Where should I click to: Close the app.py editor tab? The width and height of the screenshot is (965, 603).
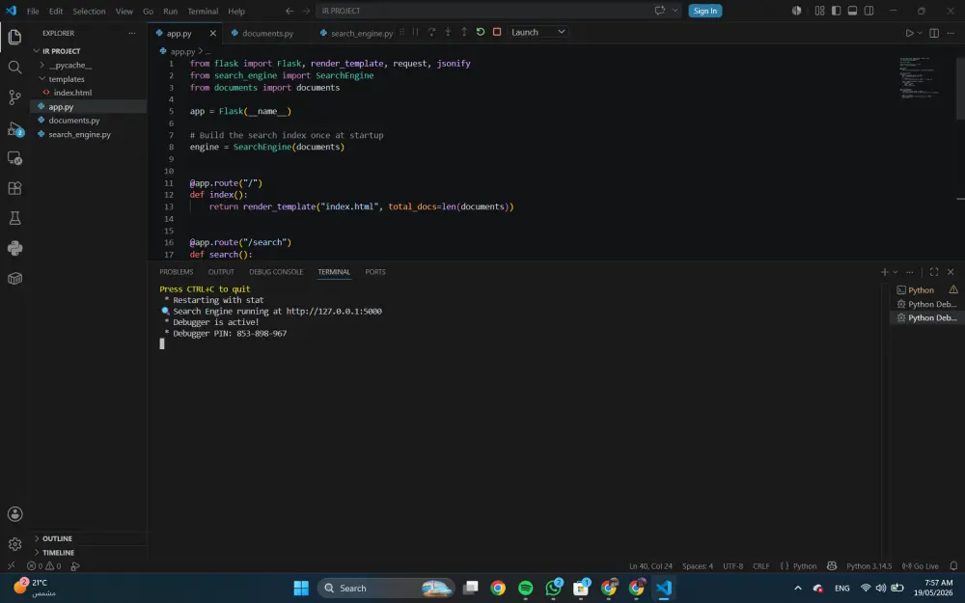click(x=213, y=33)
